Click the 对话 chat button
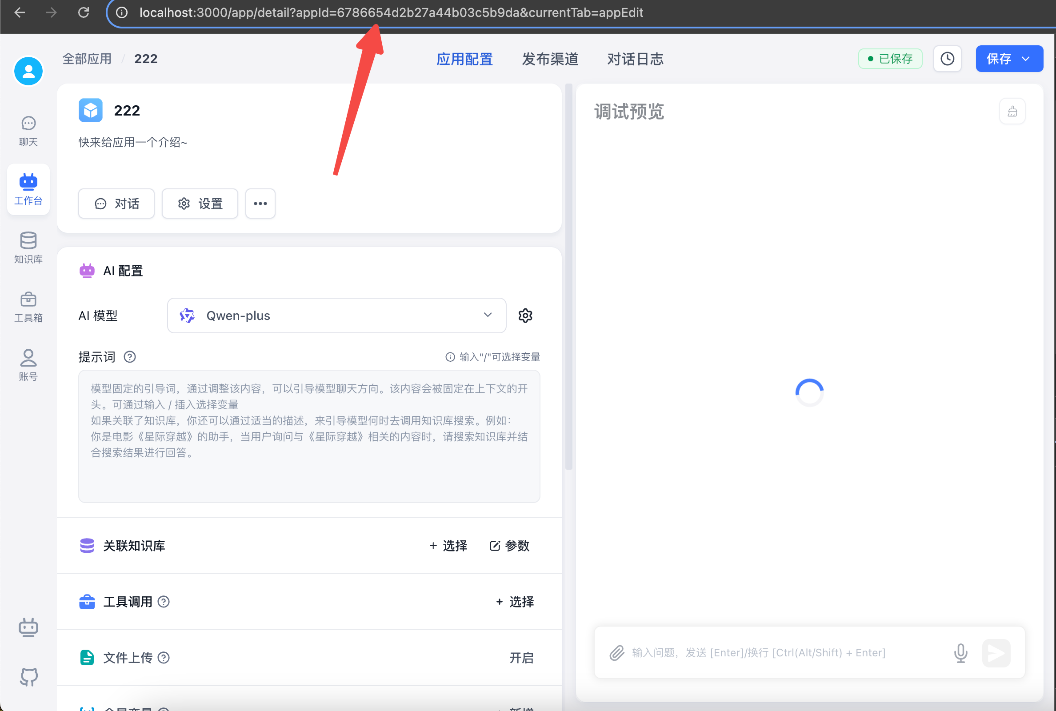Viewport: 1056px width, 711px height. (116, 204)
